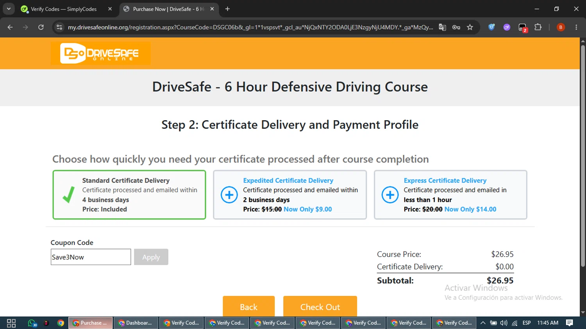Image resolution: width=586 pixels, height=329 pixels.
Task: Click the ESP language indicator
Action: [527, 323]
